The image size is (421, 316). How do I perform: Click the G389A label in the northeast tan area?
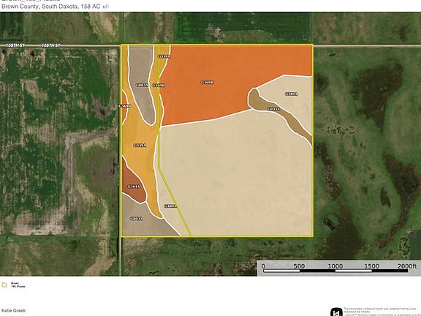(291, 94)
